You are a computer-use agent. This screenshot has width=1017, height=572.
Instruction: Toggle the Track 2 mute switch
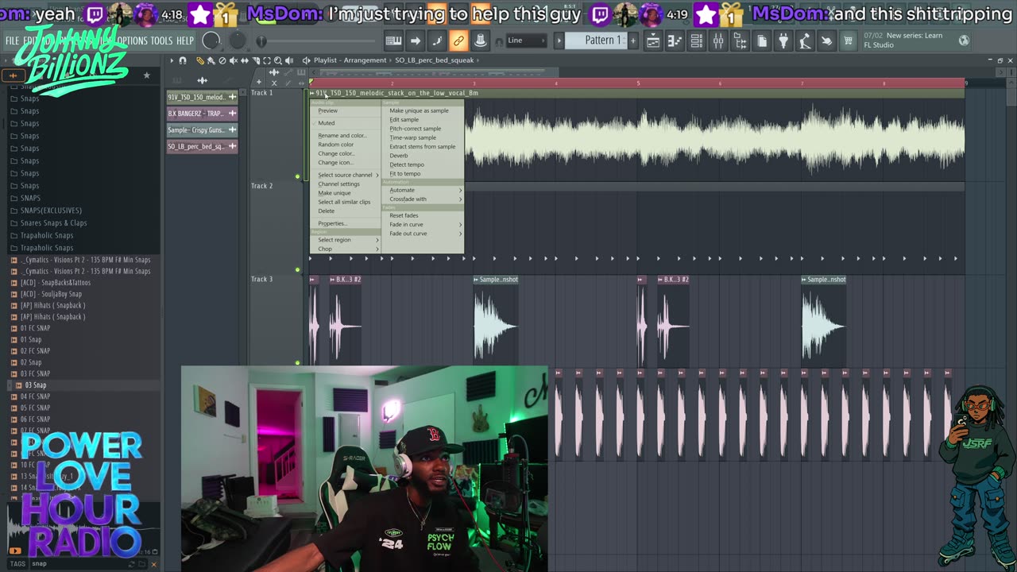298,269
